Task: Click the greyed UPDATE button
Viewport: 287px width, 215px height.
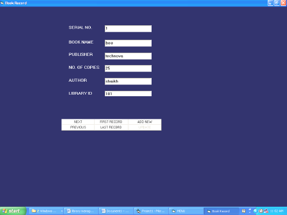Action: click(145, 127)
